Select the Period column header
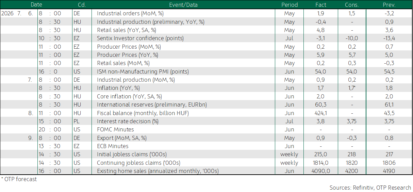 (x=290, y=5)
